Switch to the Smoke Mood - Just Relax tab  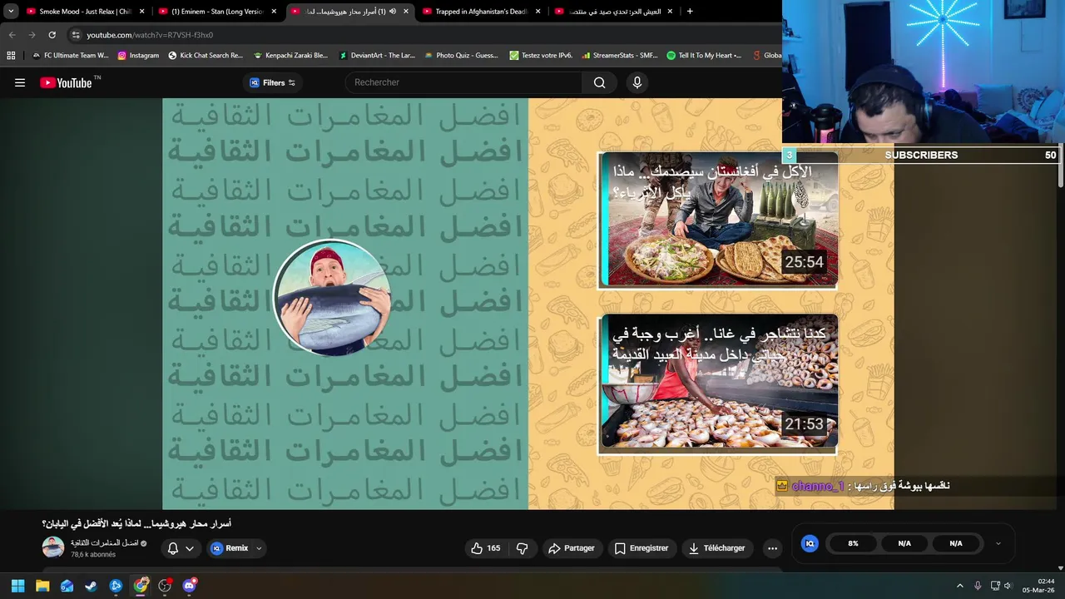85,12
